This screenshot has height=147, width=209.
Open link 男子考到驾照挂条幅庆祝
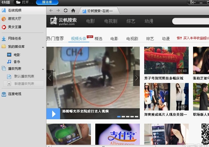pyautogui.click(x=164, y=78)
